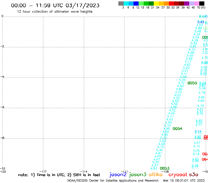
Task: Click the green pass label 0055
Action: [x=192, y=83]
